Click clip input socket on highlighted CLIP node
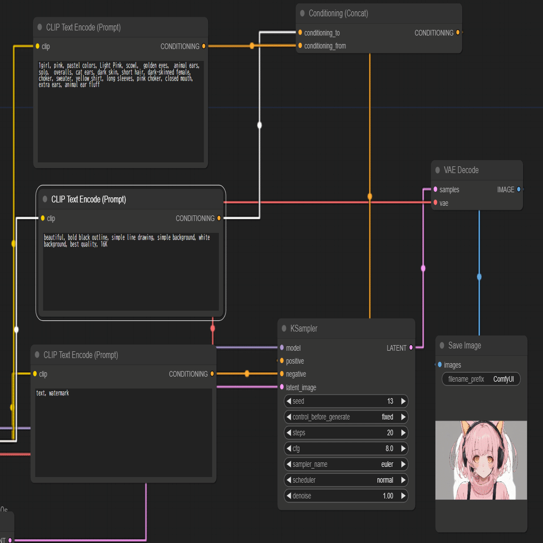Viewport: 543px width, 543px height. point(43,218)
